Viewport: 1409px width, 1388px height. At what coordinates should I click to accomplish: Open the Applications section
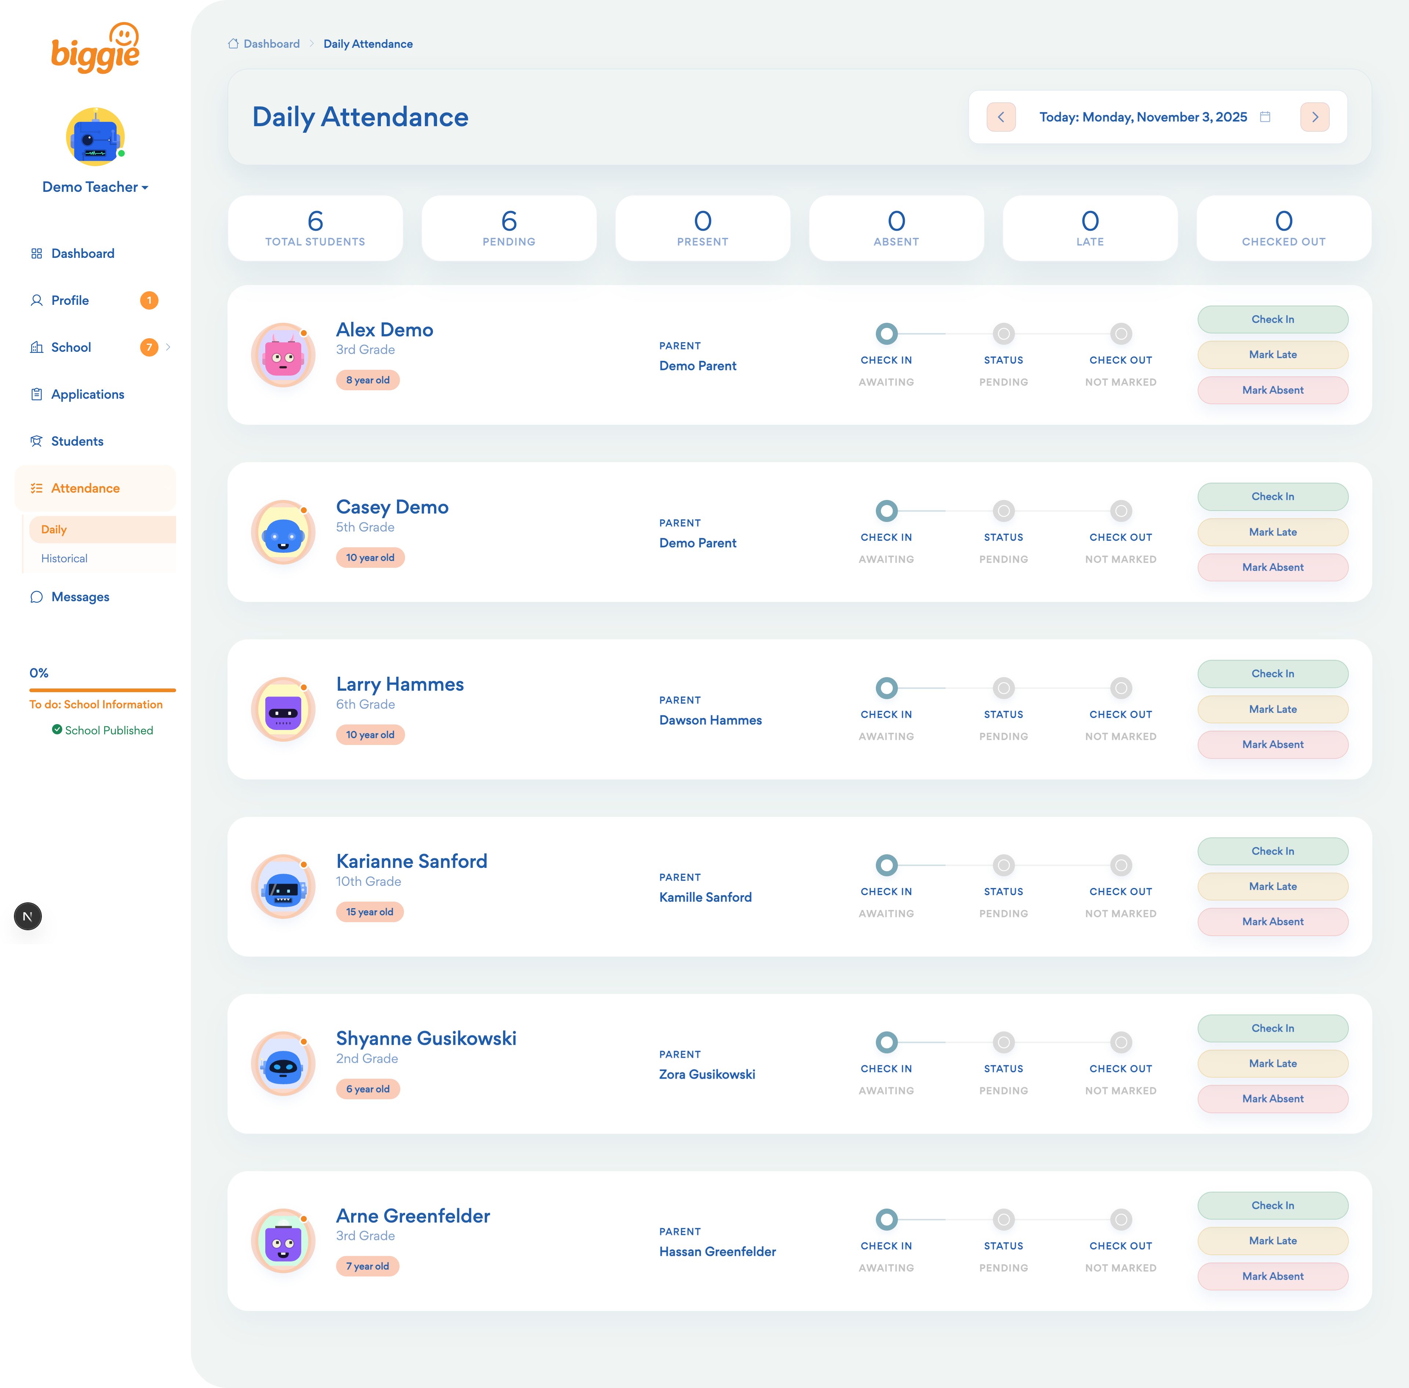tap(88, 394)
